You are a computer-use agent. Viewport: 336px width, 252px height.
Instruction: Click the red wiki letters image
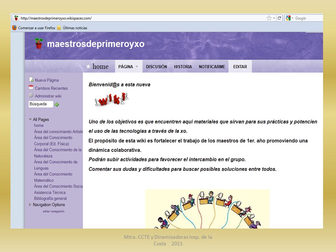coord(112,99)
